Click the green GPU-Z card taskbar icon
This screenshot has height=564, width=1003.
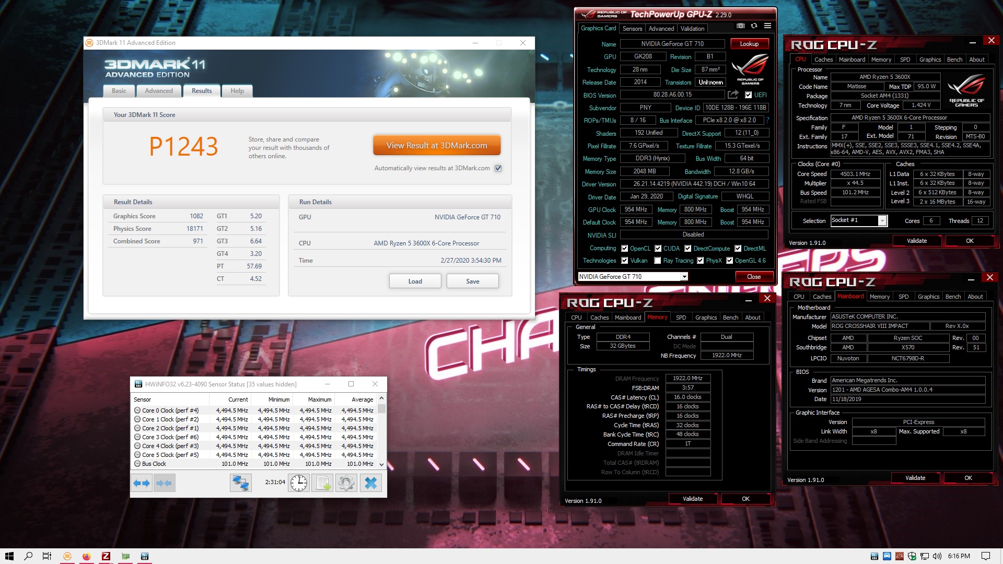tap(125, 556)
